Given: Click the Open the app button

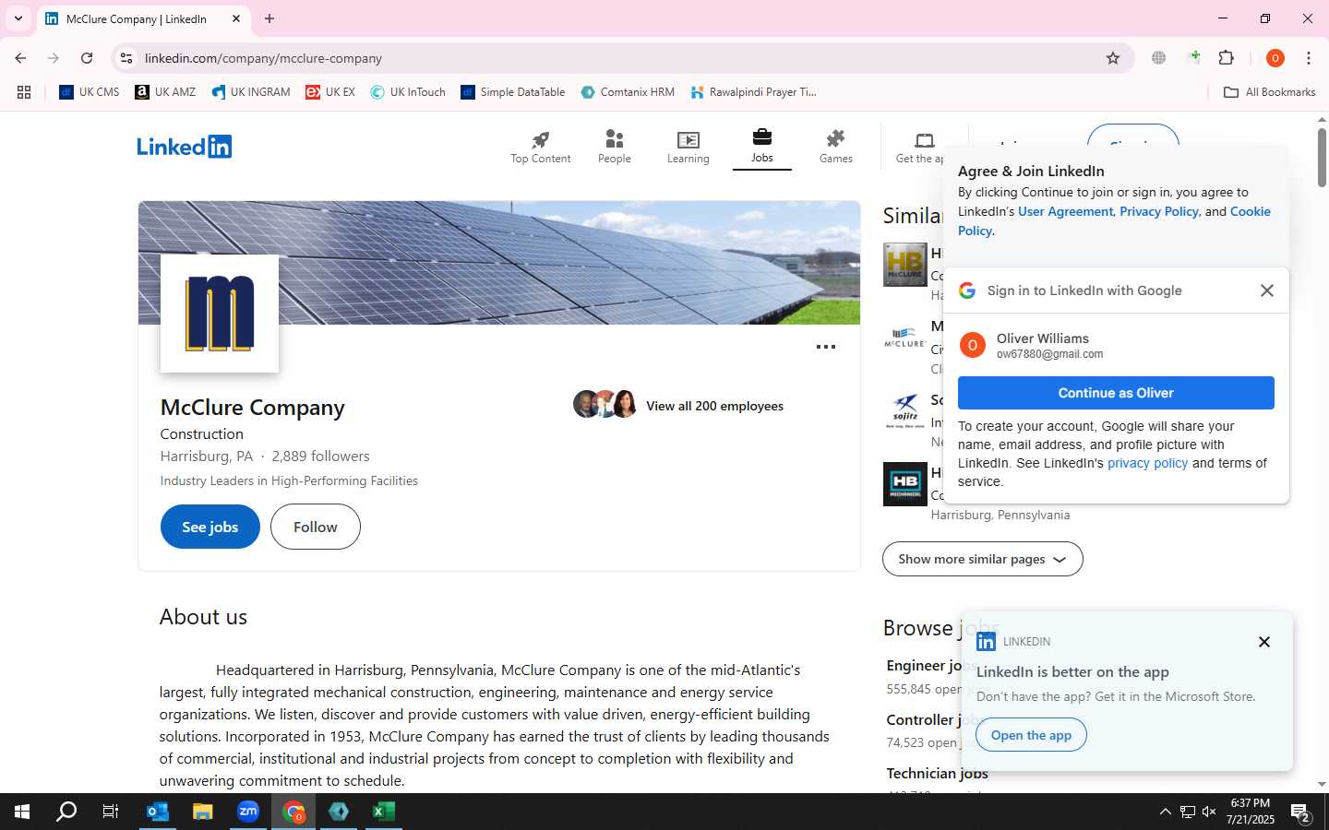Looking at the screenshot, I should point(1031,735).
